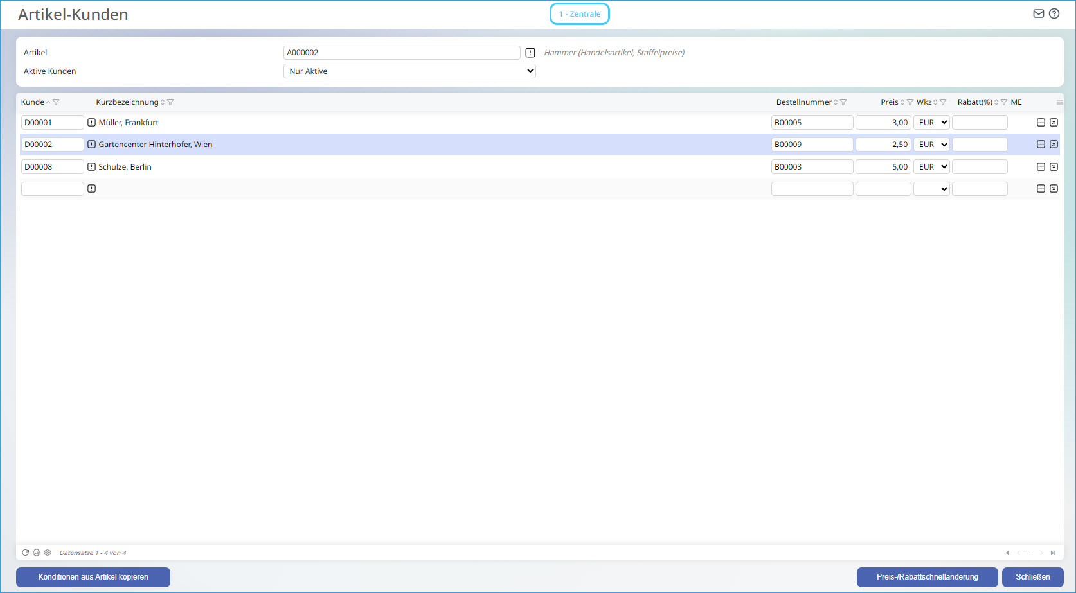Filter the Kurzbezeichnung column
The height and width of the screenshot is (593, 1076).
170,102
